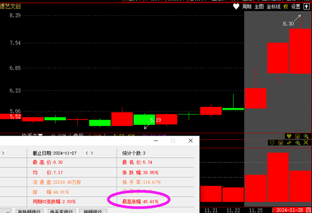Viewport: 312px width, 213px height.
Task: Click the 换手率排行 ranking button
Action: tap(62, 211)
